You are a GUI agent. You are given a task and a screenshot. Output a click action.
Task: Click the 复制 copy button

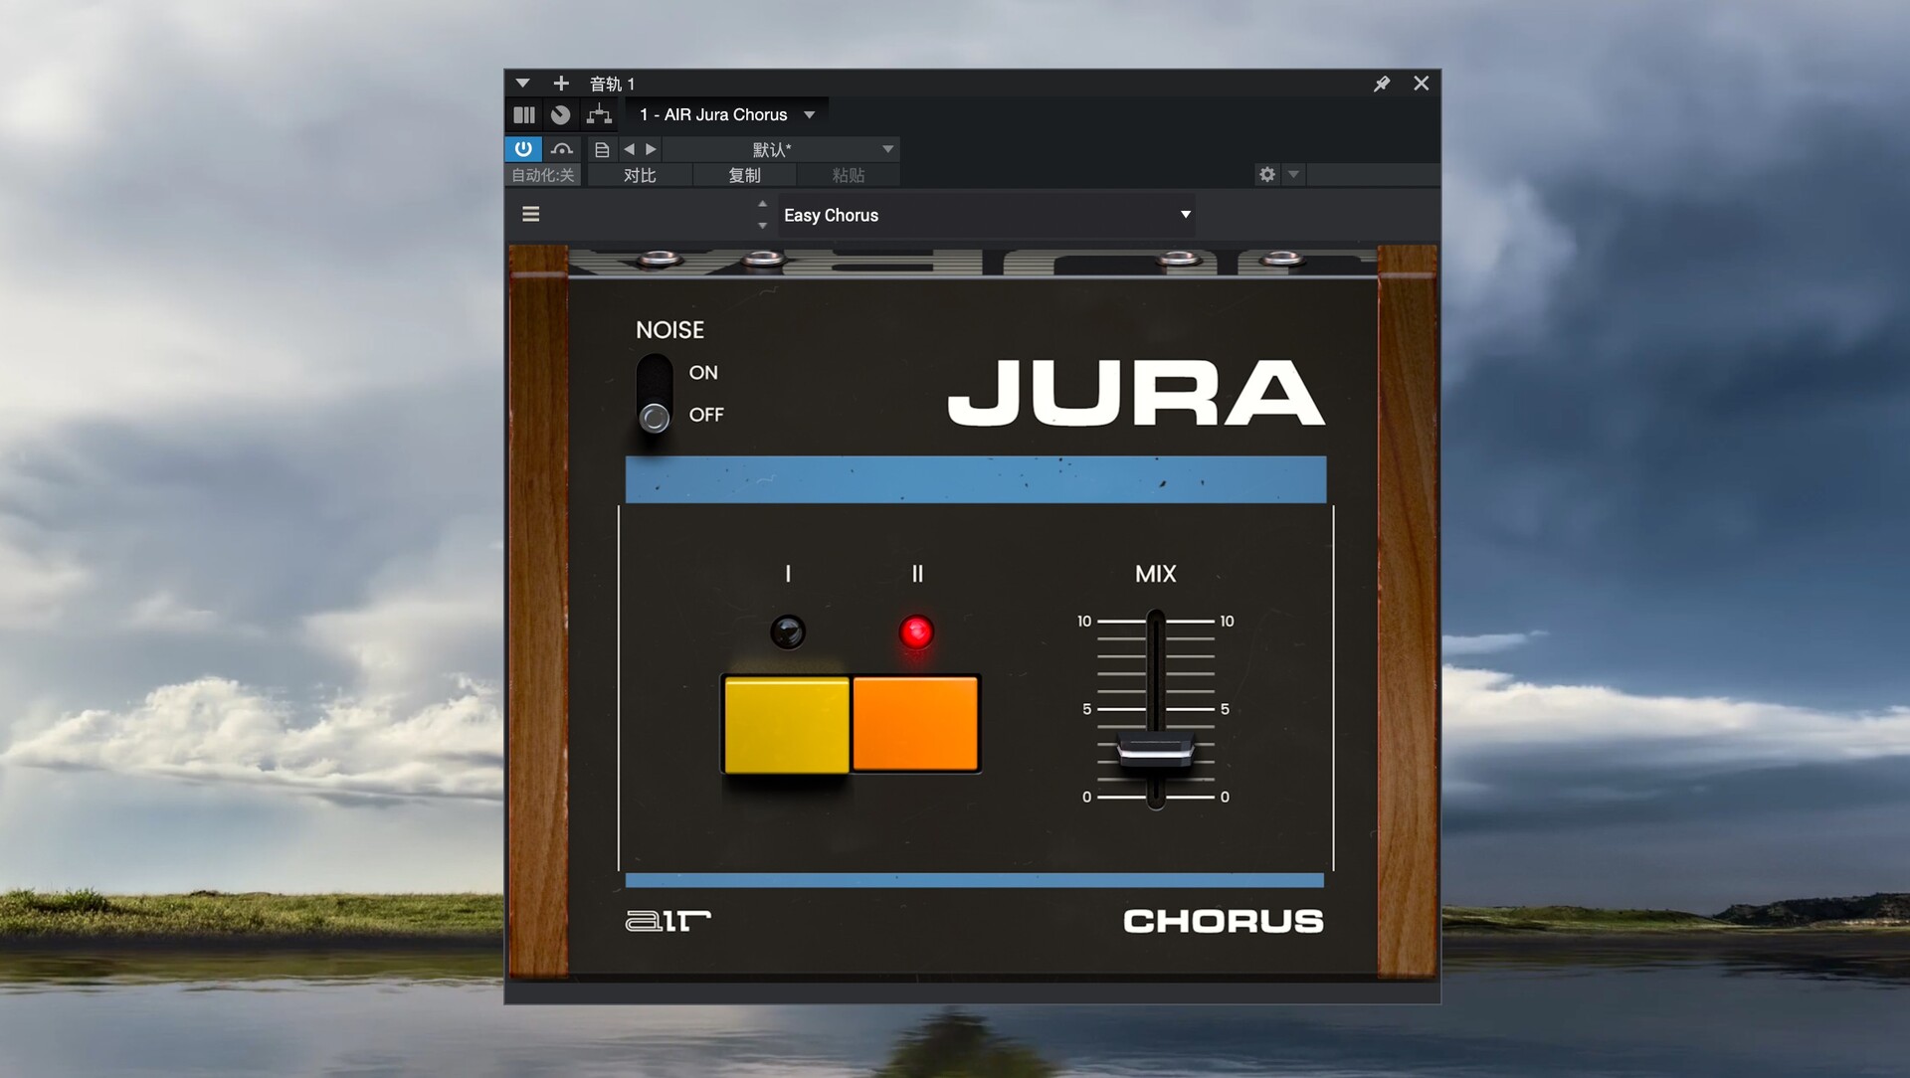tap(744, 174)
